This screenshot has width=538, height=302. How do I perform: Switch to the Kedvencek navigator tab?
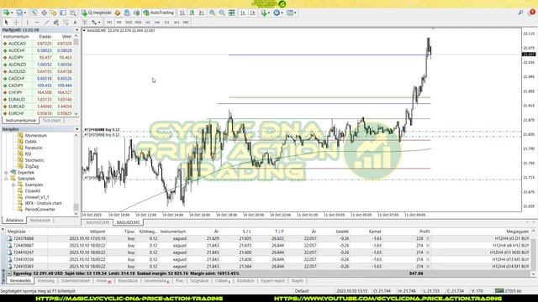(x=40, y=220)
